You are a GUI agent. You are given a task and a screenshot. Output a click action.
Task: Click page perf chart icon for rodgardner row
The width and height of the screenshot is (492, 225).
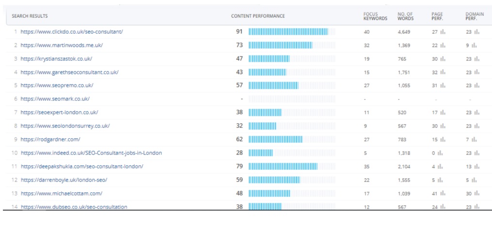(x=443, y=140)
